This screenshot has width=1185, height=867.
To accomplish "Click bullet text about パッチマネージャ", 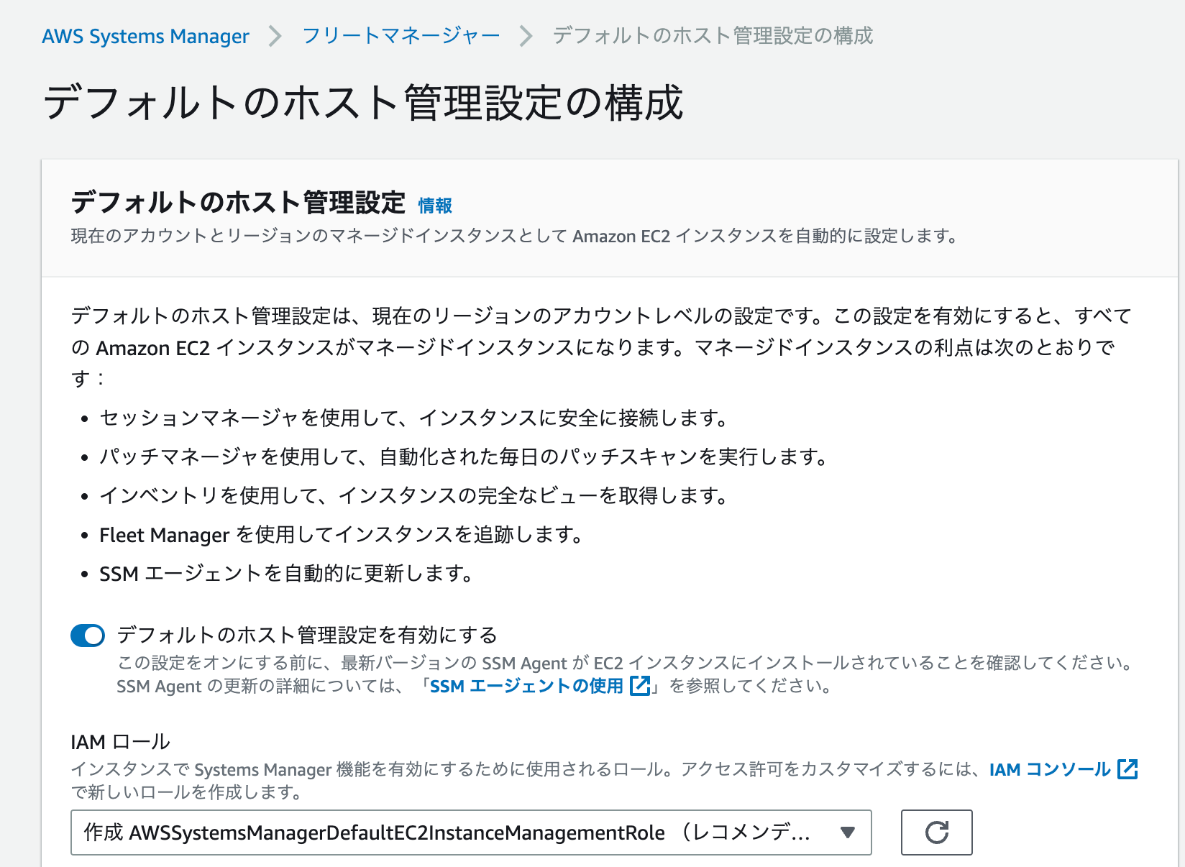I will click(464, 457).
